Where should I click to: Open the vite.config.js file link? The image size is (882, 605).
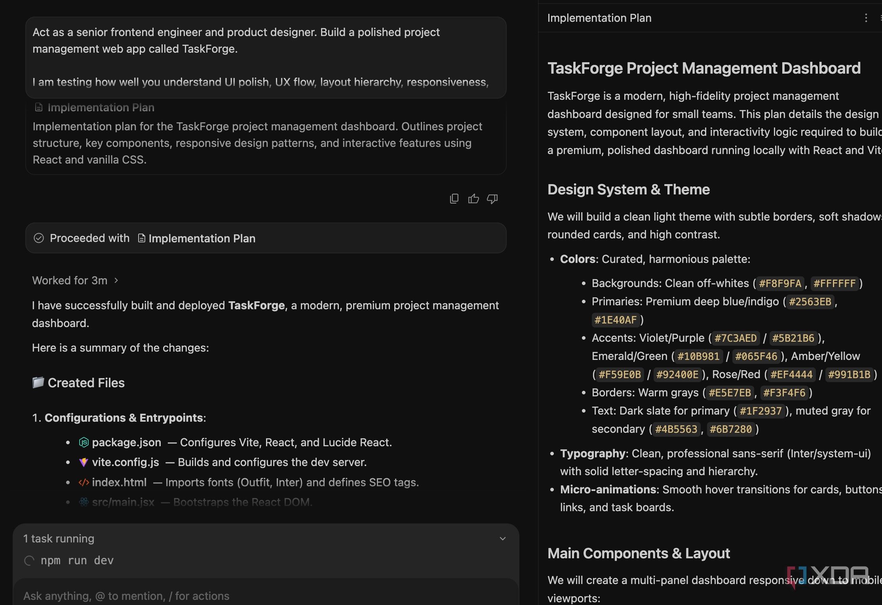coord(125,462)
